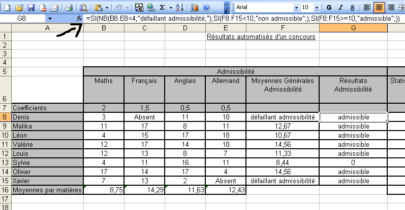The image size is (405, 210).
Task: Print the spreadsheet
Action: point(69,8)
